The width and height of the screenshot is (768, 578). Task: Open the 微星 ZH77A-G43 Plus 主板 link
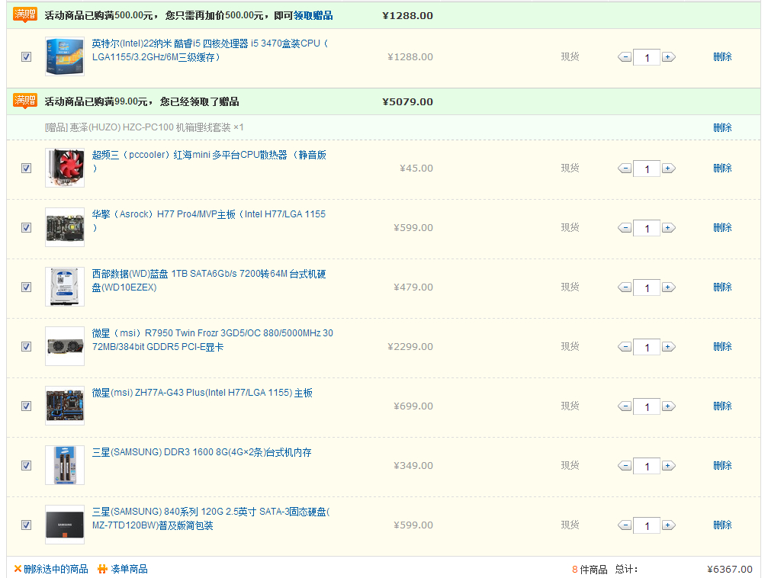coord(202,393)
